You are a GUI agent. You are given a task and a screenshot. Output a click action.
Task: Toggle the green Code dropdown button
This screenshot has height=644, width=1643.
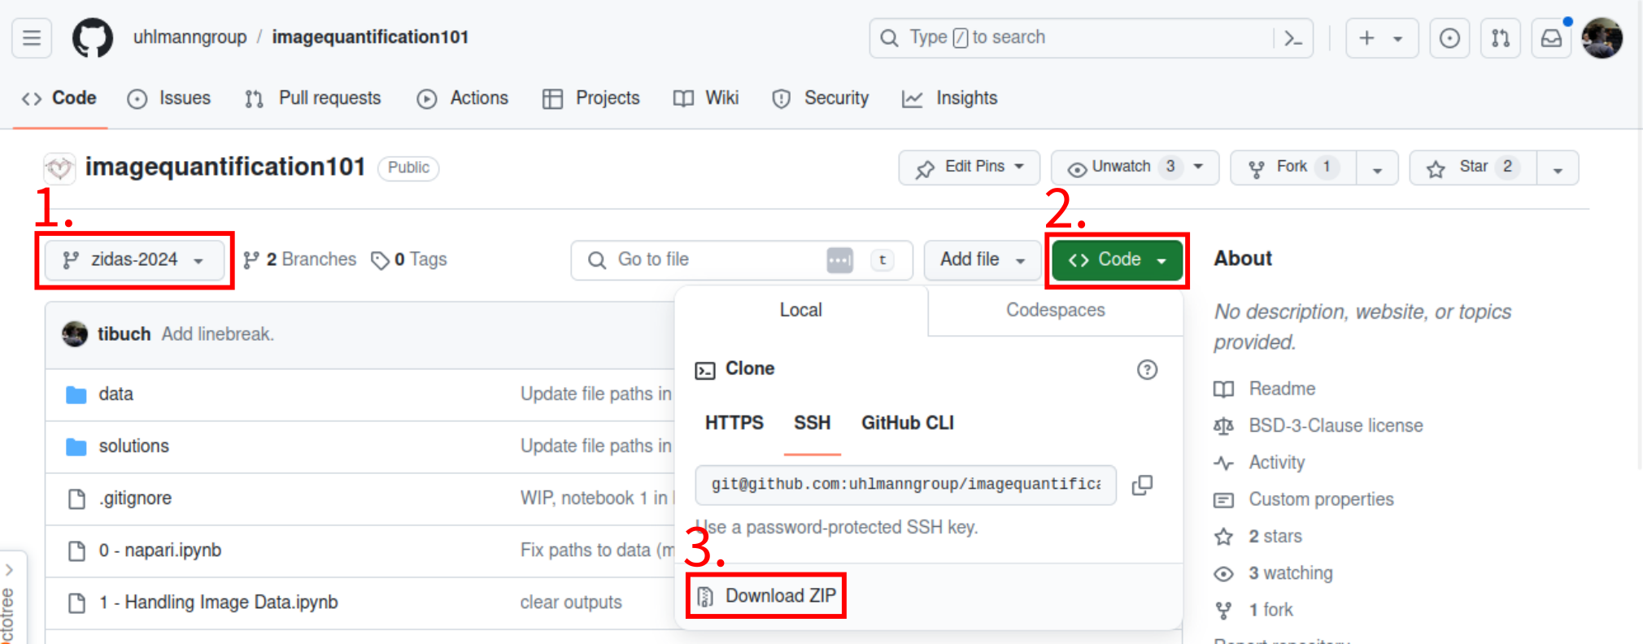click(x=1118, y=260)
